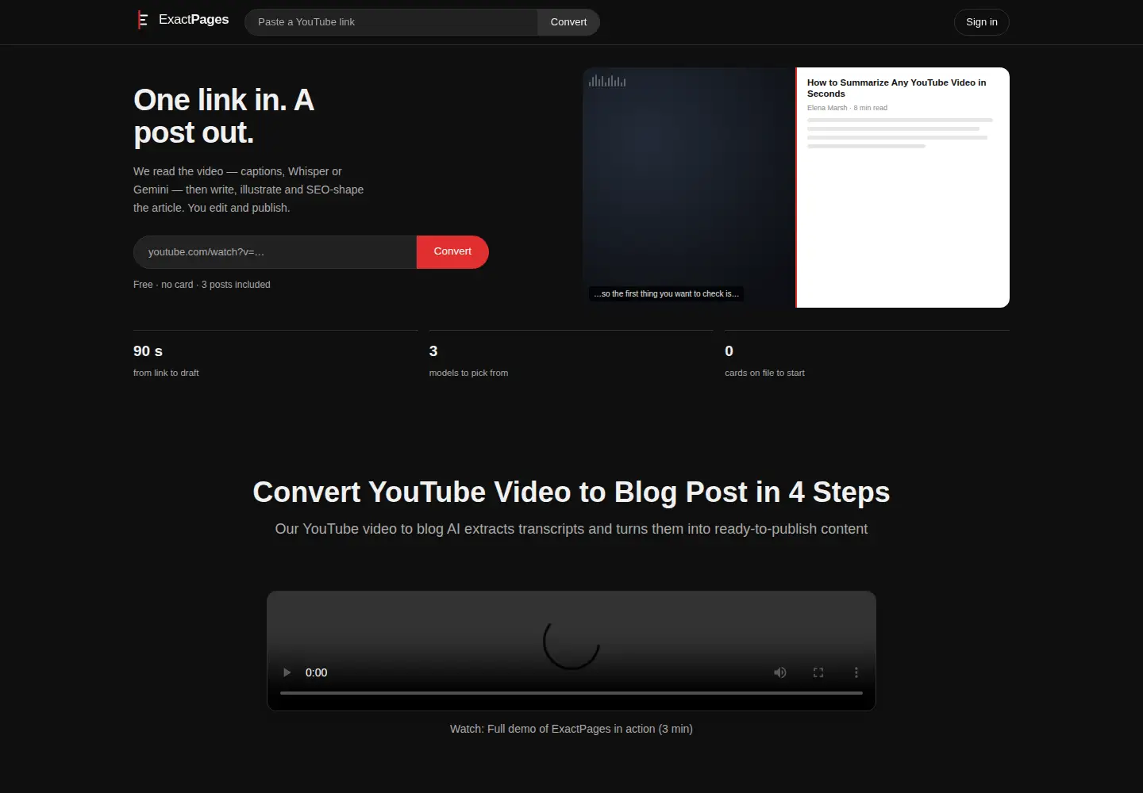
Task: Click the ExactPages logo icon
Action: (143, 20)
